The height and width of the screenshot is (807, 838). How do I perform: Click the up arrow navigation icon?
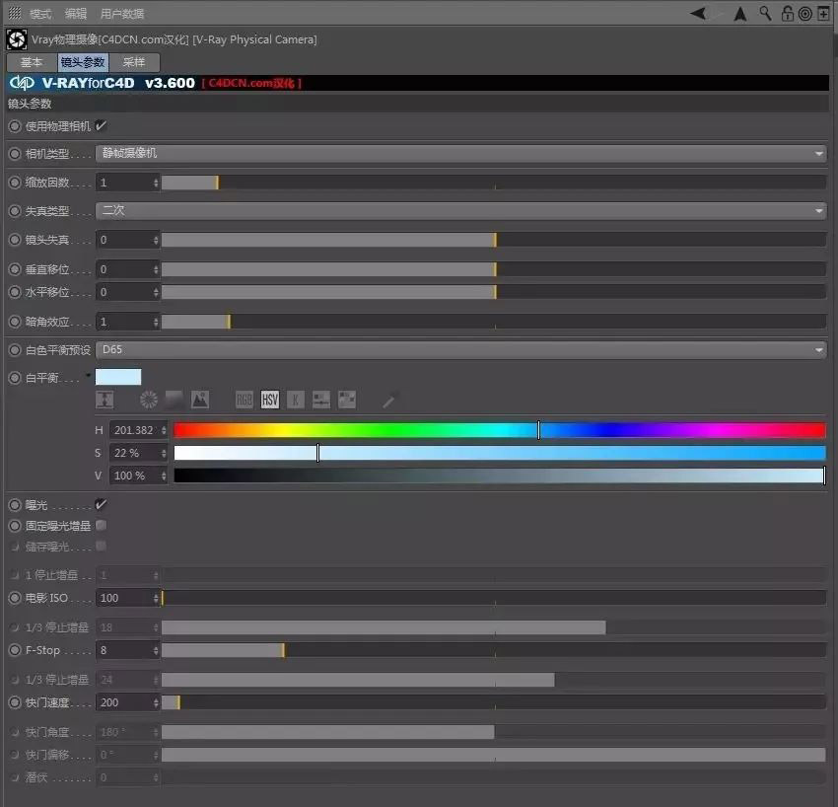(743, 13)
